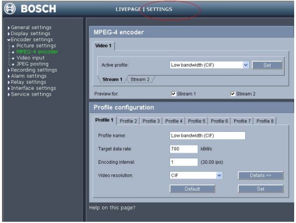Select the Profile 7 tab
Image resolution: width=296 pixels, height=223 pixels.
tap(242, 121)
